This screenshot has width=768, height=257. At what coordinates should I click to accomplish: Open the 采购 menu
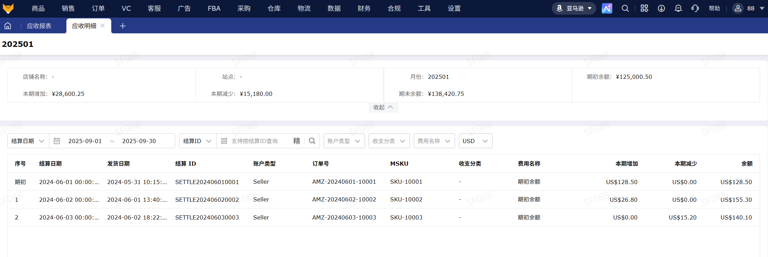244,8
